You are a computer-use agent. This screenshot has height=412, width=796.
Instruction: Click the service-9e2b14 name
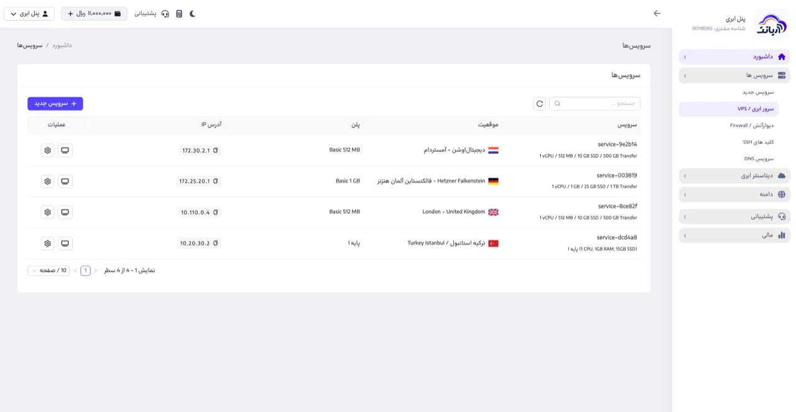[617, 144]
